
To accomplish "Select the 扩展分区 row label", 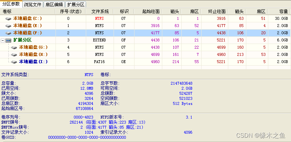I will 23,40.
